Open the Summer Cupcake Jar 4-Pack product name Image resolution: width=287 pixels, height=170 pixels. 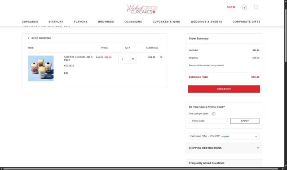[x=79, y=58]
